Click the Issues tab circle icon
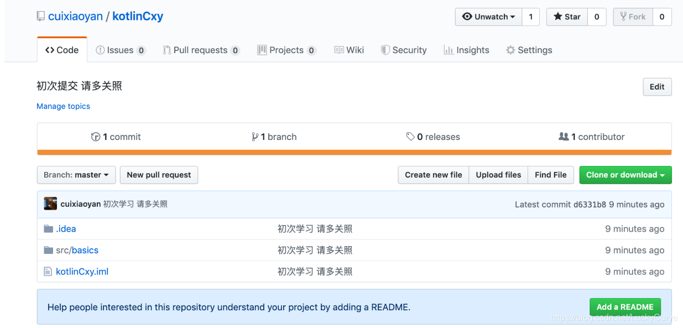This screenshot has height=328, width=683. point(100,50)
